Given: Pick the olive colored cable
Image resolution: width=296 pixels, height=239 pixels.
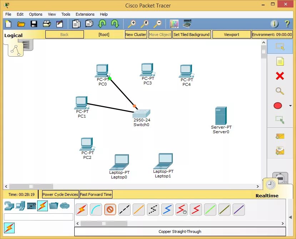Looking at the screenshot, I should (224, 209).
